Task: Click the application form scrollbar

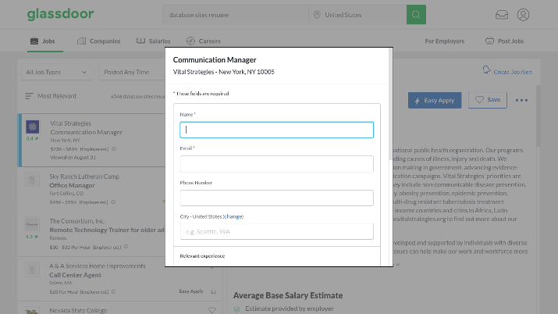Action: click(x=390, y=103)
